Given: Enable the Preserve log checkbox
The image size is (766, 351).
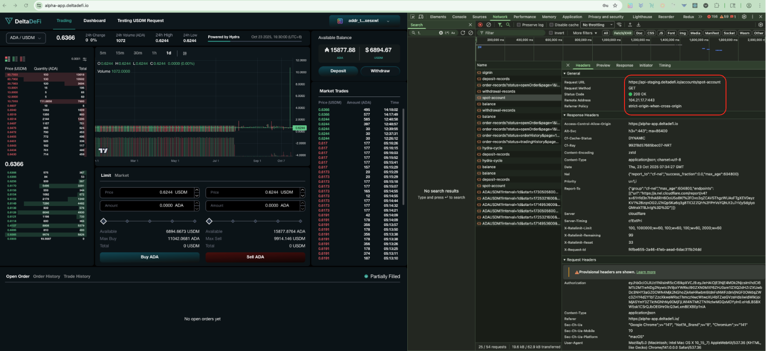Looking at the screenshot, I should 519,25.
